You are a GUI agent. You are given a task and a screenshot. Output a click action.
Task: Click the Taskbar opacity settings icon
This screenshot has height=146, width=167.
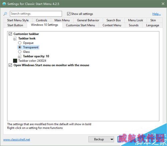point(19,56)
